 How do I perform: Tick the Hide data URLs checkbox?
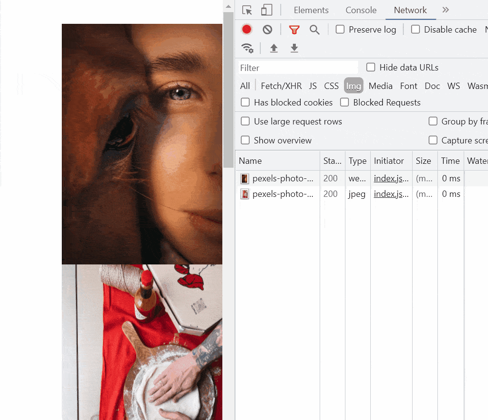(371, 67)
